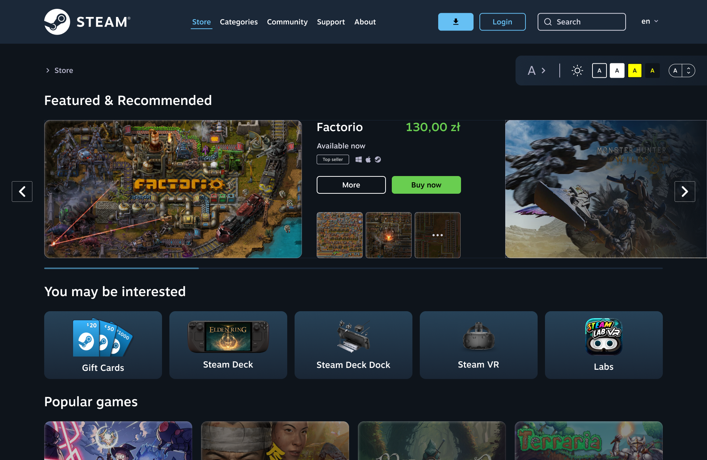
Task: Click the Gift Cards image icon
Action: point(102,338)
